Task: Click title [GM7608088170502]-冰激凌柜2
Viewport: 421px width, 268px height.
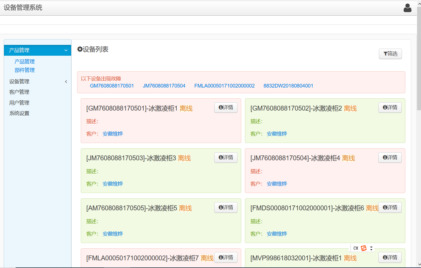Action: (296, 108)
